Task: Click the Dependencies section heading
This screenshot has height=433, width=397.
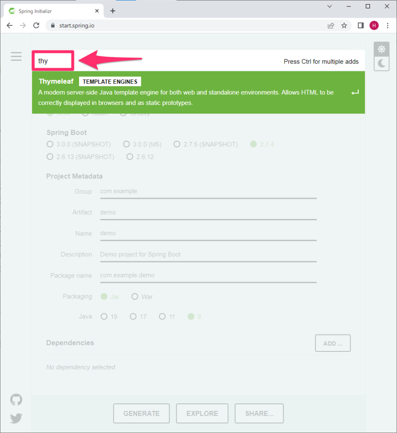Action: (70, 343)
